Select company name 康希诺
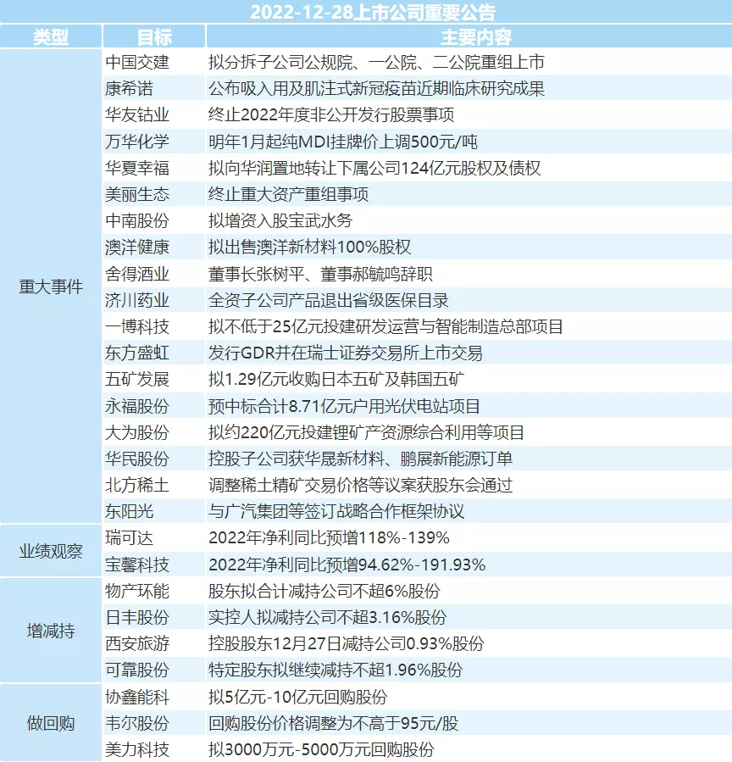This screenshot has height=762, width=732. (x=130, y=88)
